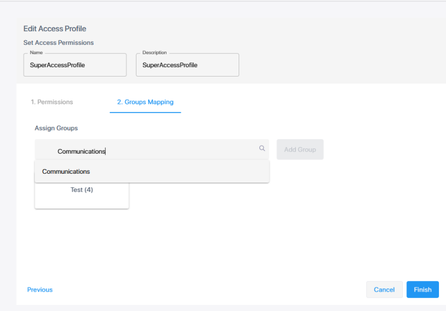
Task: Click the blue underline beneath Groups Mapping
Action: (x=145, y=112)
